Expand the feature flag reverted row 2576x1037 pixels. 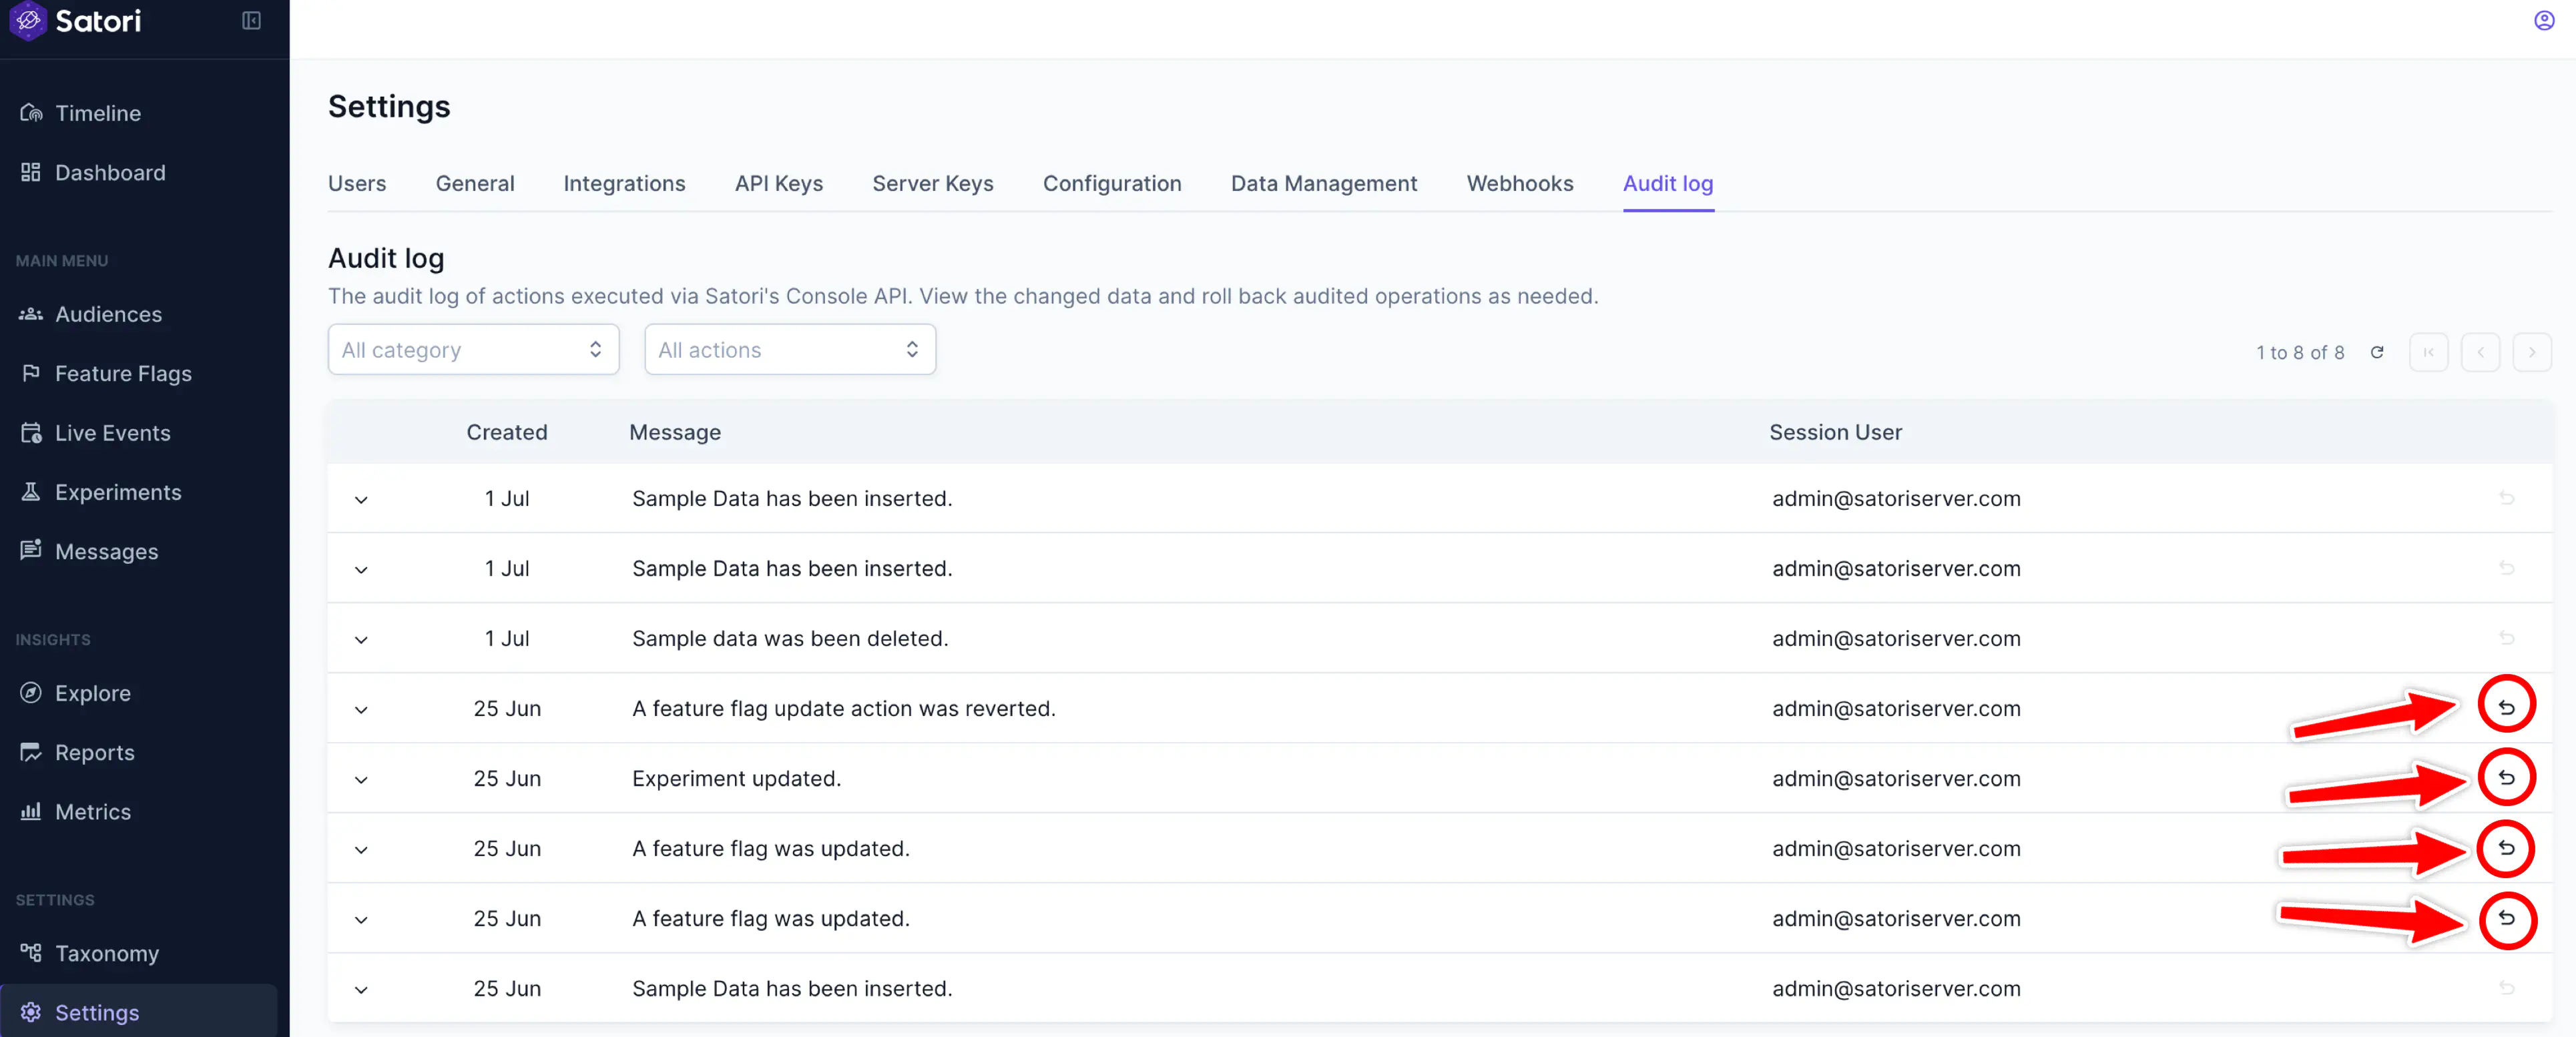[361, 709]
